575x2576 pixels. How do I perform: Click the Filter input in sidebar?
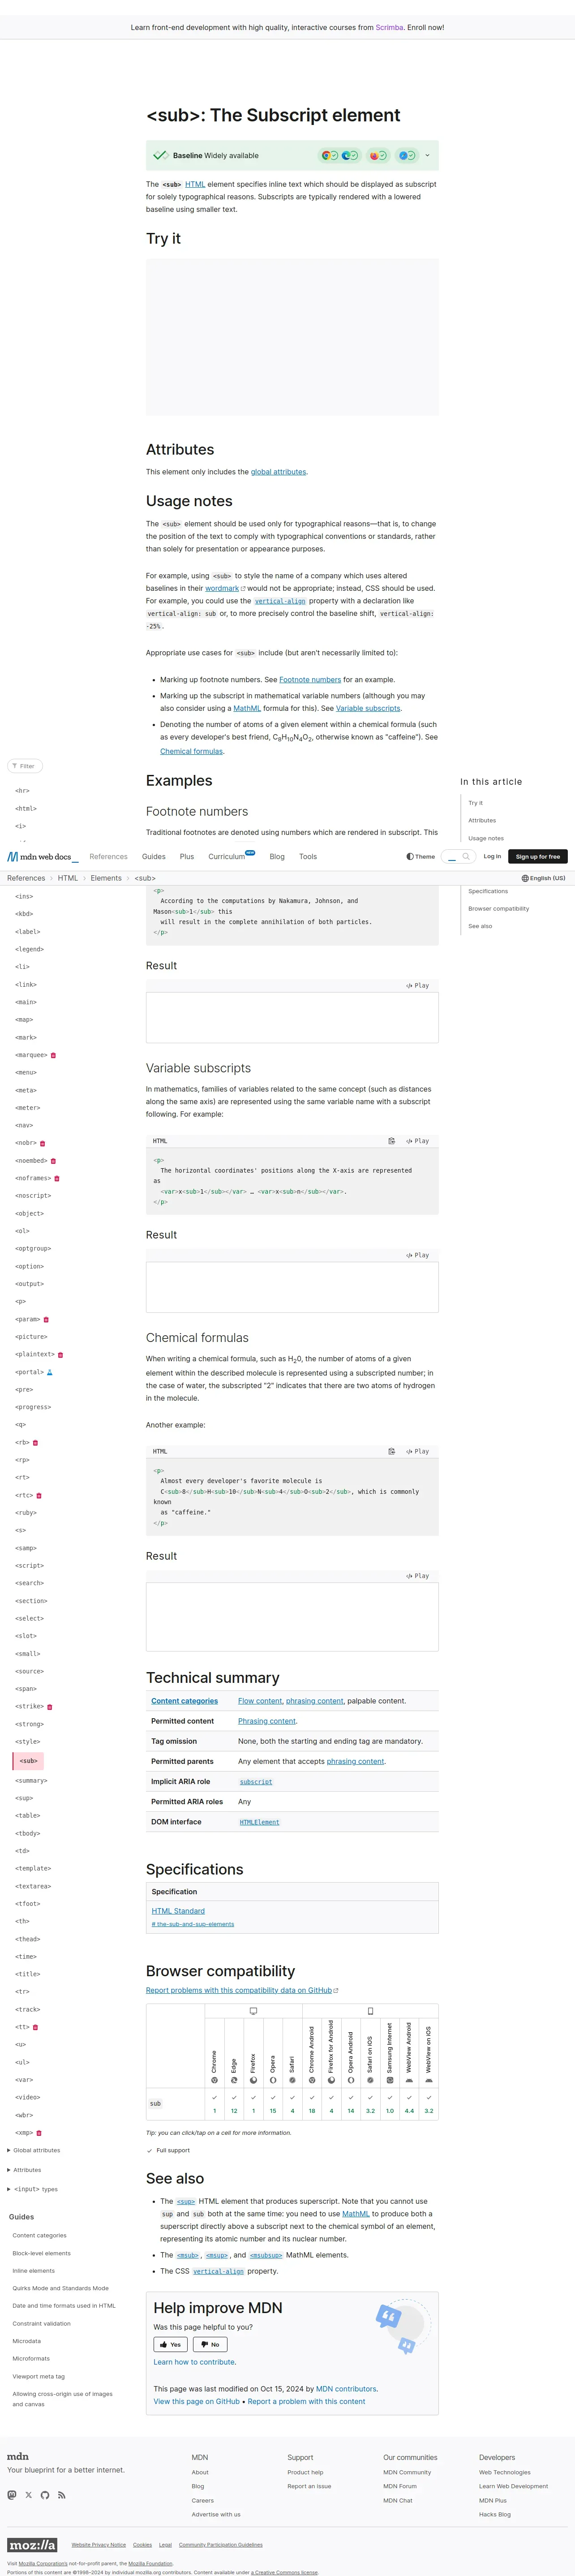click(x=25, y=766)
